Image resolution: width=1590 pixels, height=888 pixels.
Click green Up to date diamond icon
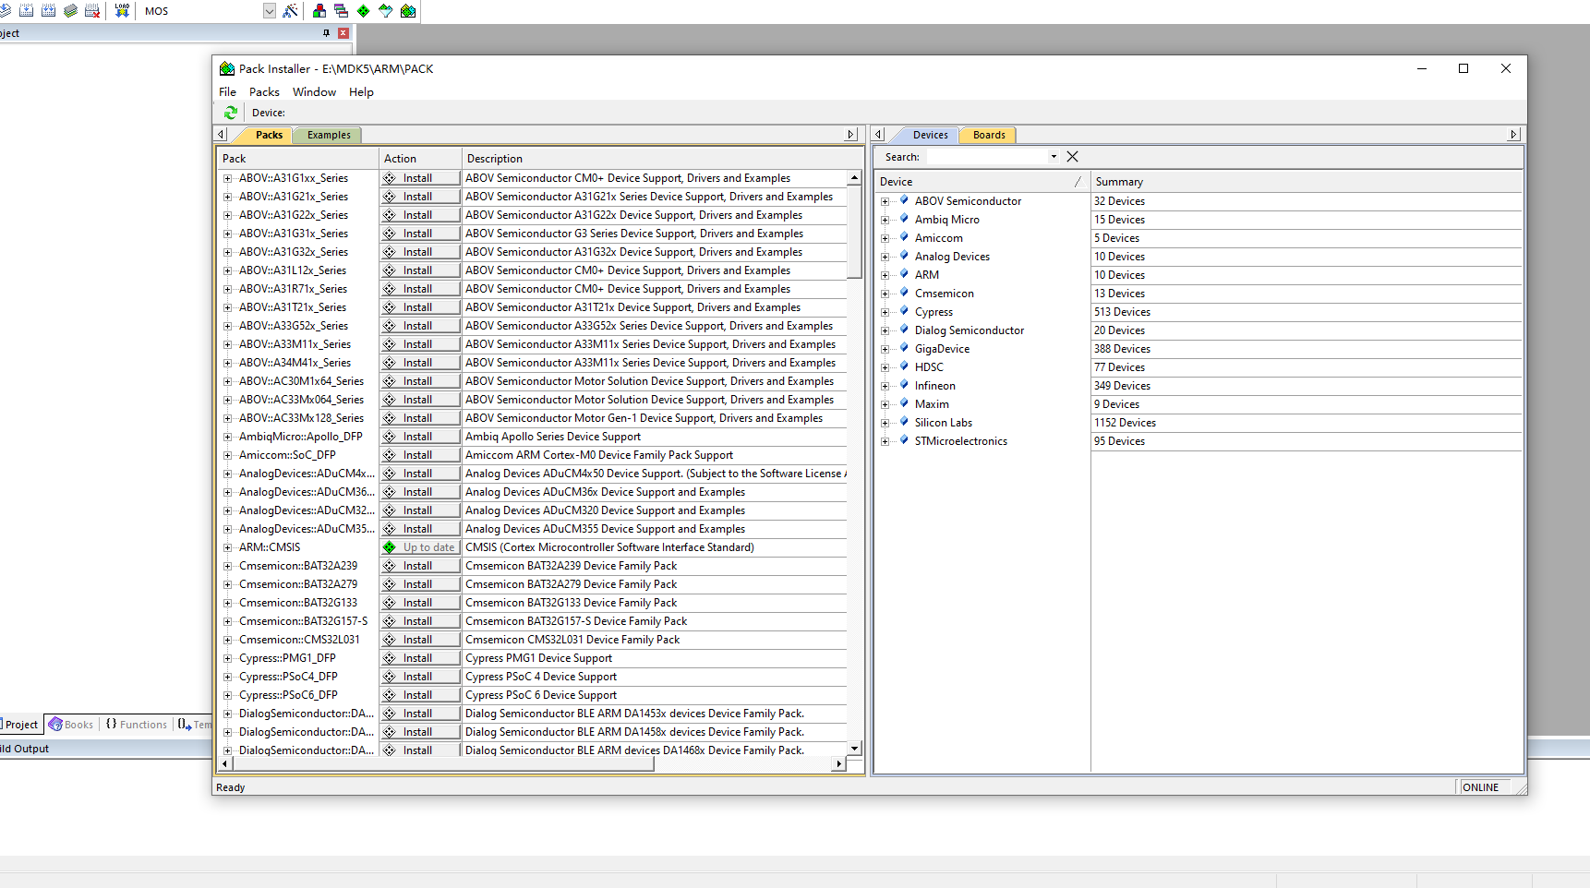point(390,547)
